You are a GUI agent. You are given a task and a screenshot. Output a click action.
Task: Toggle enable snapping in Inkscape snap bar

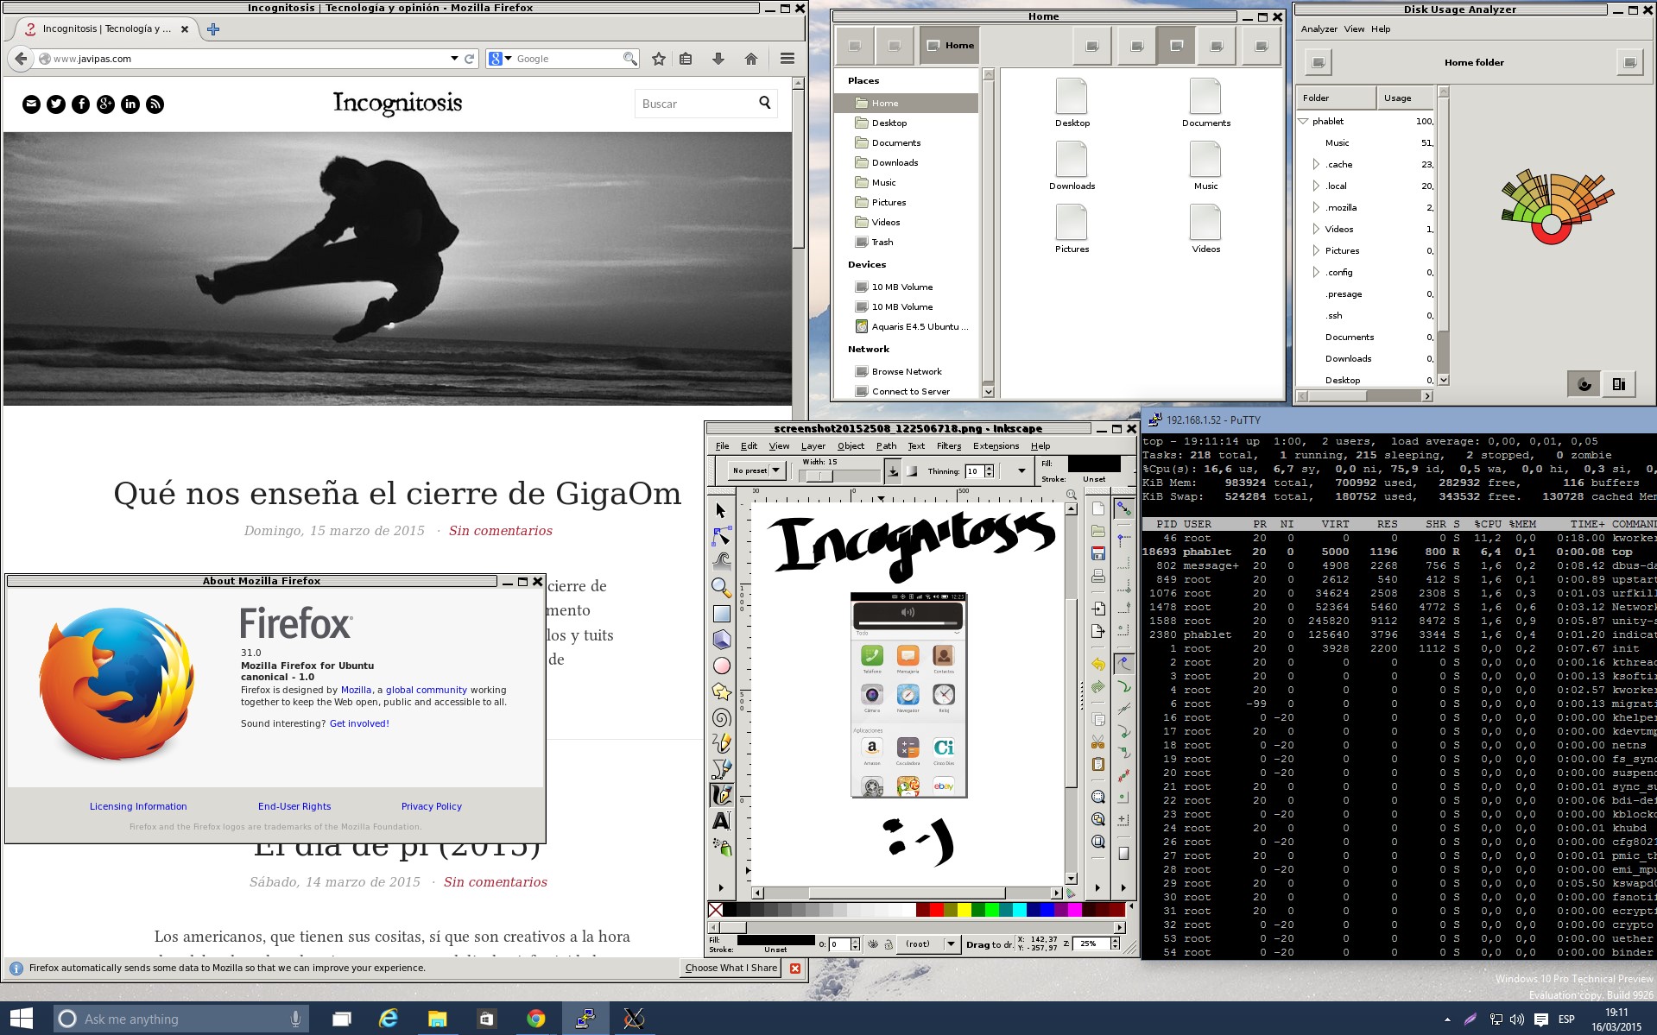click(1123, 509)
